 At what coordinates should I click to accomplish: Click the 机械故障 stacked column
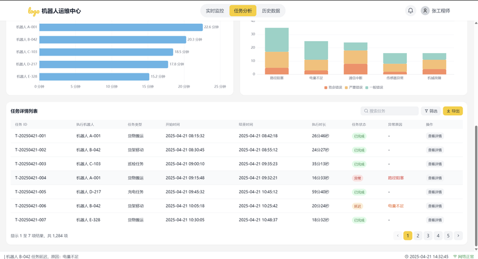434,64
